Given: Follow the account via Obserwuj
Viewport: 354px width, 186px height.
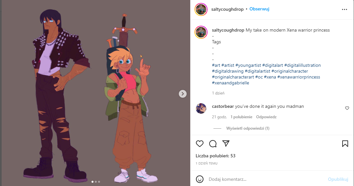Looking at the screenshot, I should point(259,9).
